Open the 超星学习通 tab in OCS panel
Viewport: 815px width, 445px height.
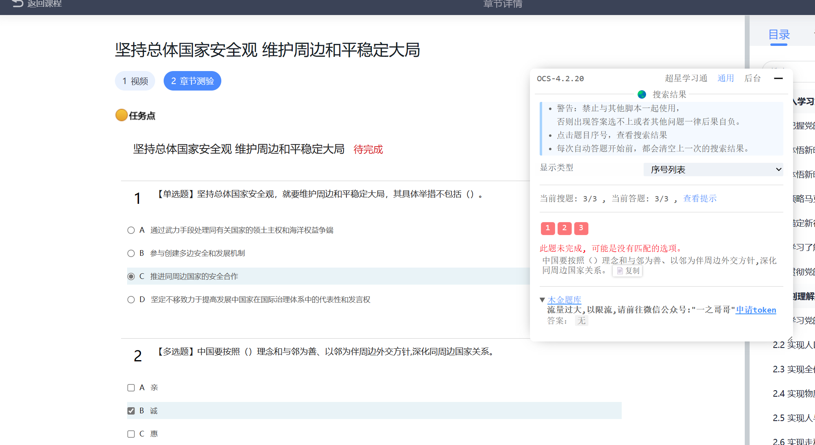click(x=686, y=78)
